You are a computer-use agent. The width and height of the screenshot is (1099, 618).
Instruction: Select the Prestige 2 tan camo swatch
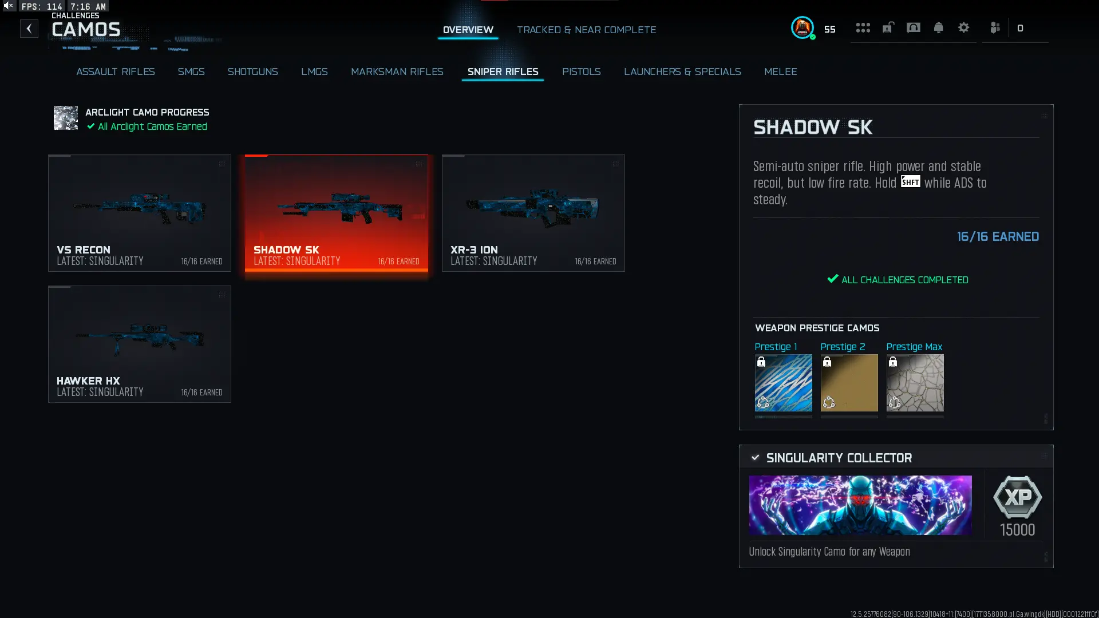tap(849, 383)
